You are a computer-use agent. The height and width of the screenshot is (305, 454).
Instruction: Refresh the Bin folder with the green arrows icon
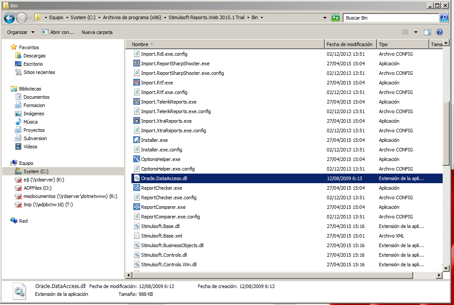[335, 18]
